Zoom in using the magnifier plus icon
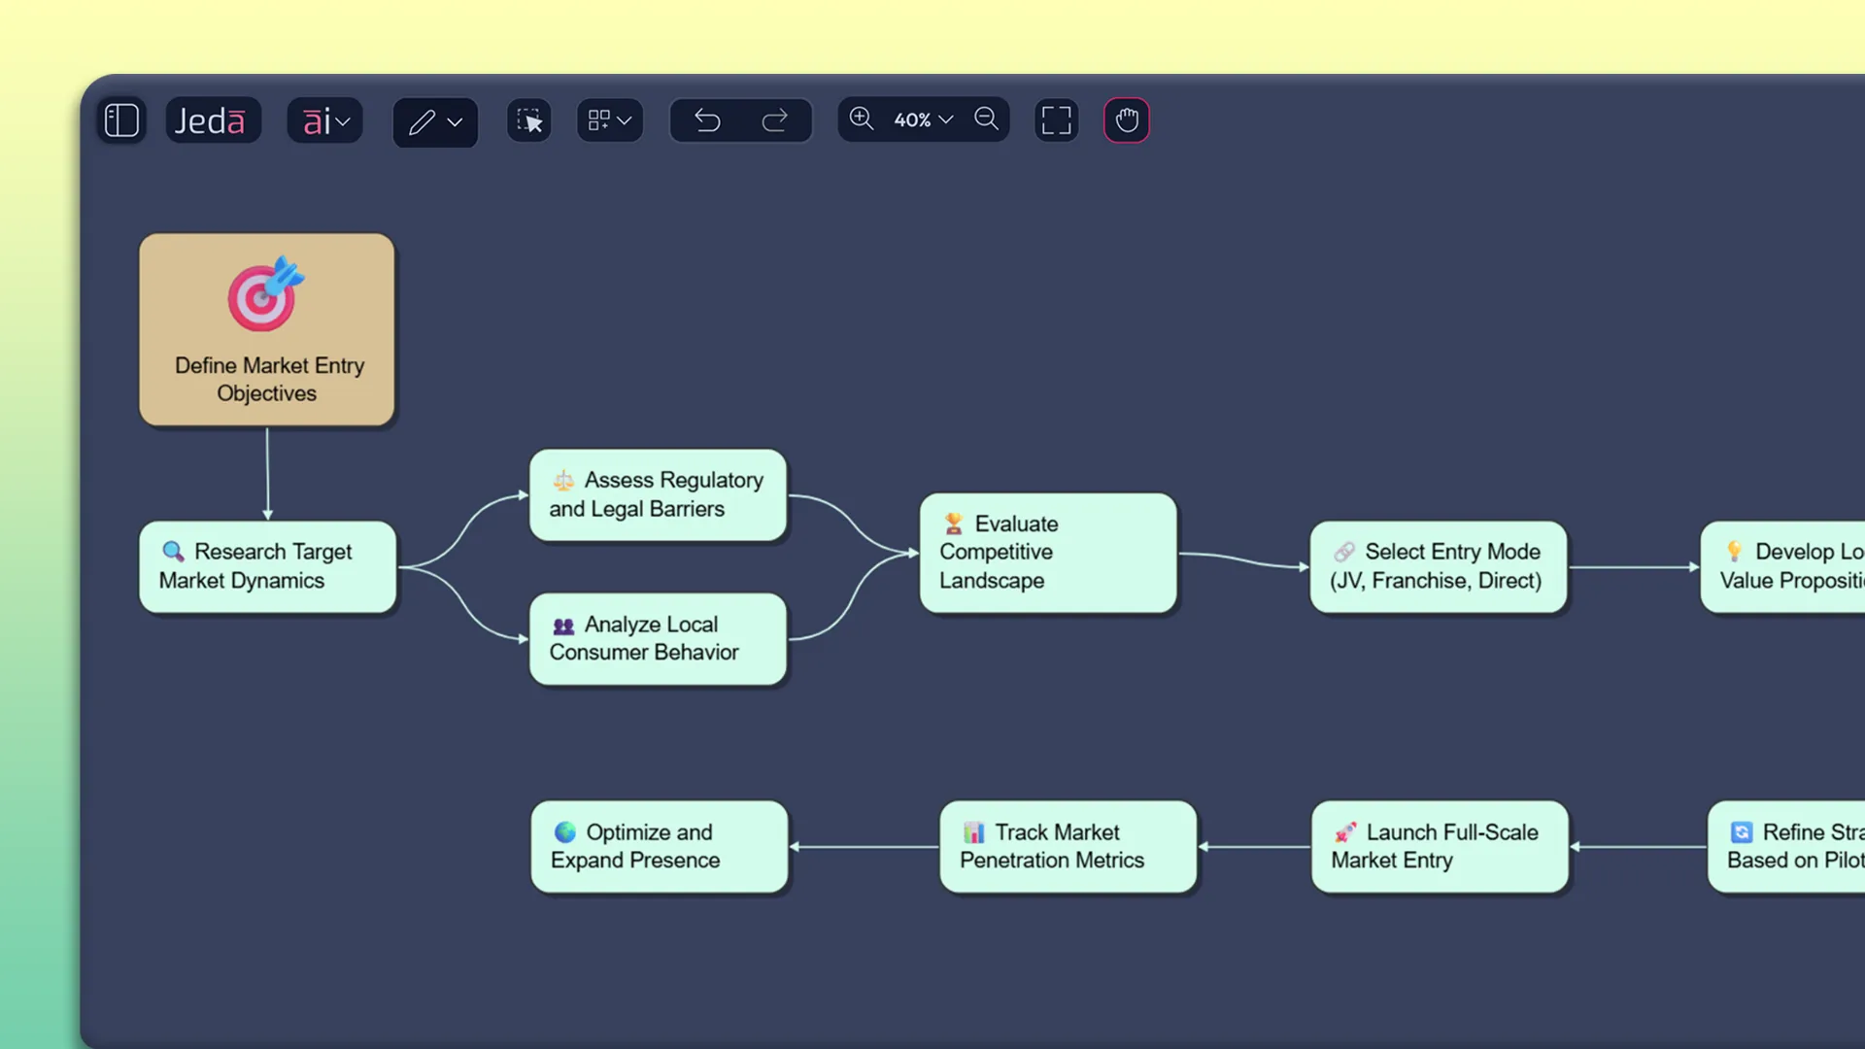Screen dimensions: 1865x1049 point(861,118)
